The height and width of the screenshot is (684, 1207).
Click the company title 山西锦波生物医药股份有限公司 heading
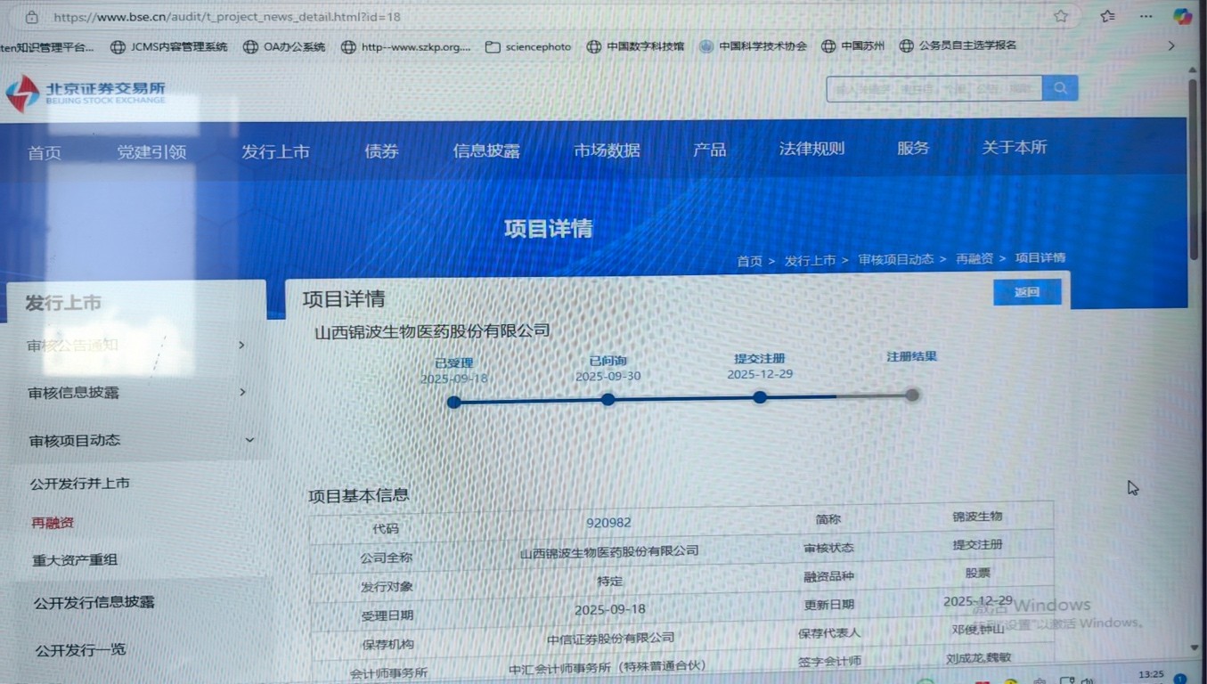pos(432,331)
